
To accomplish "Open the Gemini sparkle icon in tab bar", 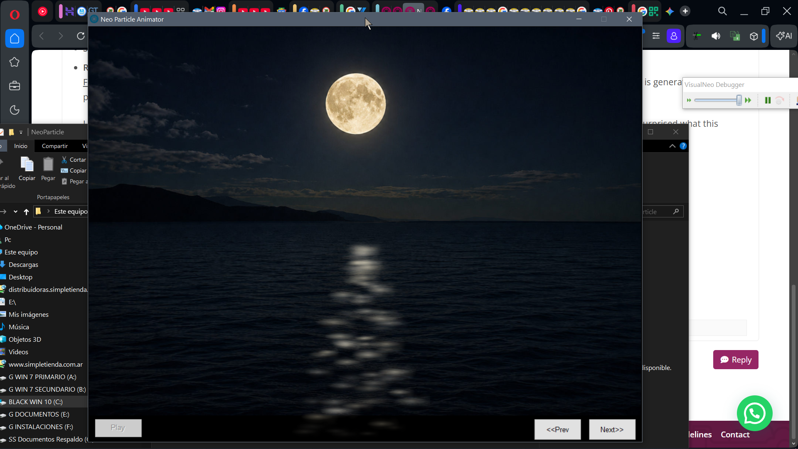I will (x=670, y=12).
